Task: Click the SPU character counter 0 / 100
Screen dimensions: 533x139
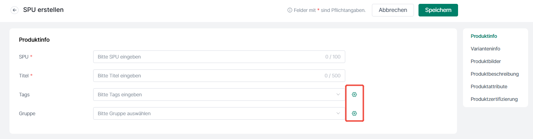Action: [x=333, y=57]
